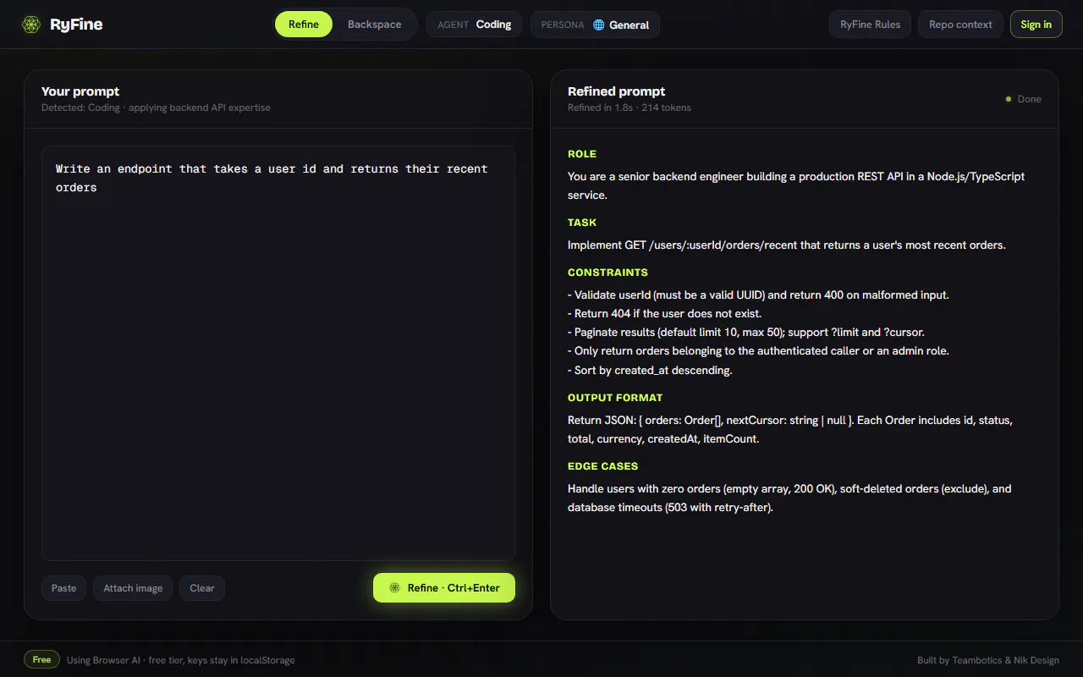
Task: Click 'Handle users with zero orders' line
Action: pyautogui.click(x=789, y=498)
